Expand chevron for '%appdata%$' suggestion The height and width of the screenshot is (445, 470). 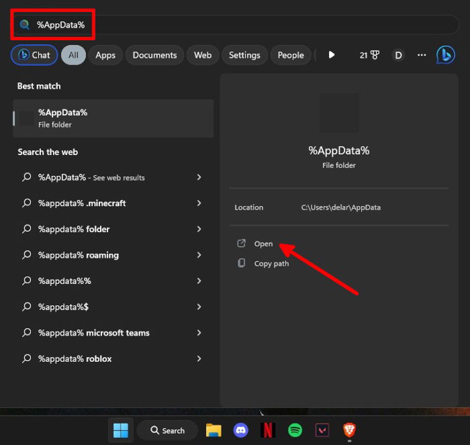[x=199, y=307]
